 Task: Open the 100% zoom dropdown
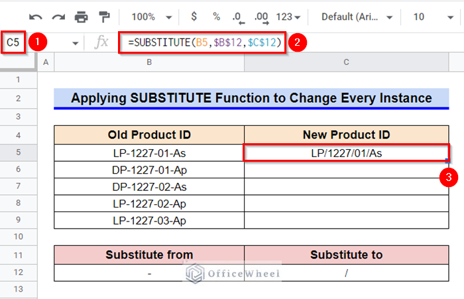[152, 17]
